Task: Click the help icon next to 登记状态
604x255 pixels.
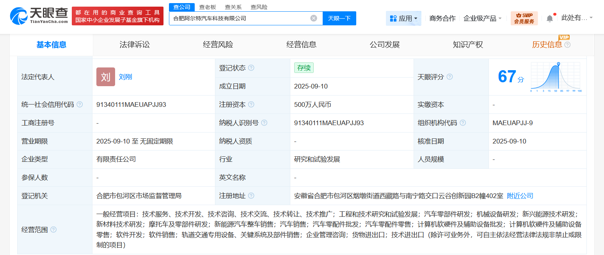Action: 252,67
